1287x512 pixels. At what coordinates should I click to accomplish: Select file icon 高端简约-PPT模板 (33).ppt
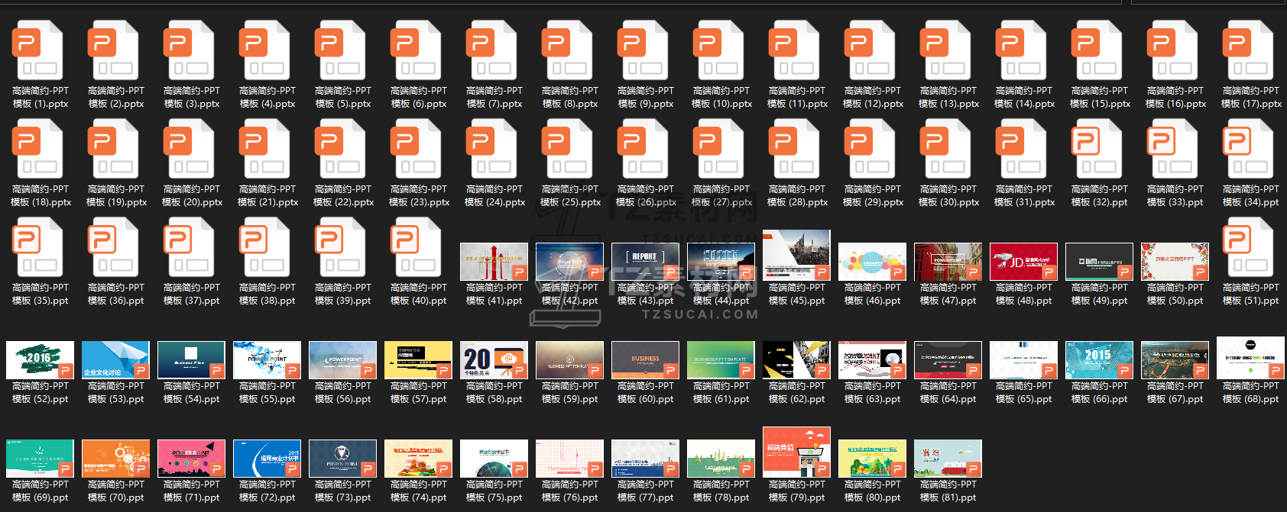(x=1172, y=149)
